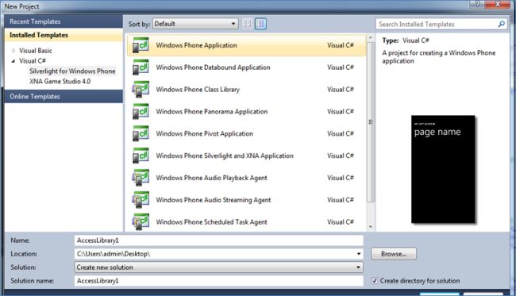Click the Scheduled Task Agent template icon
Viewport: 516px width, 296px height.
tap(141, 221)
